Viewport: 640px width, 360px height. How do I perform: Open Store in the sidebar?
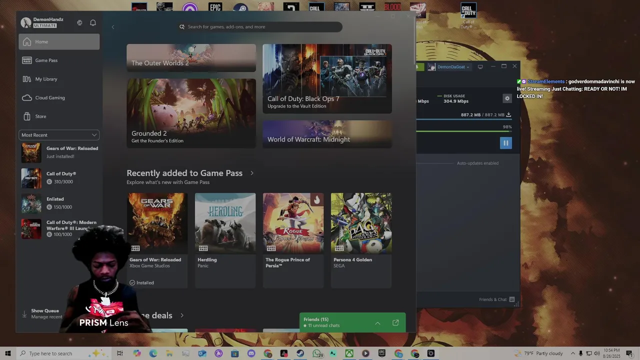(x=59, y=116)
